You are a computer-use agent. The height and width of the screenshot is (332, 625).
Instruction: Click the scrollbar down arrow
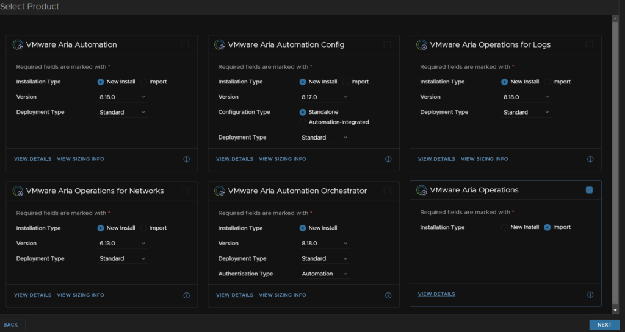[x=615, y=311]
